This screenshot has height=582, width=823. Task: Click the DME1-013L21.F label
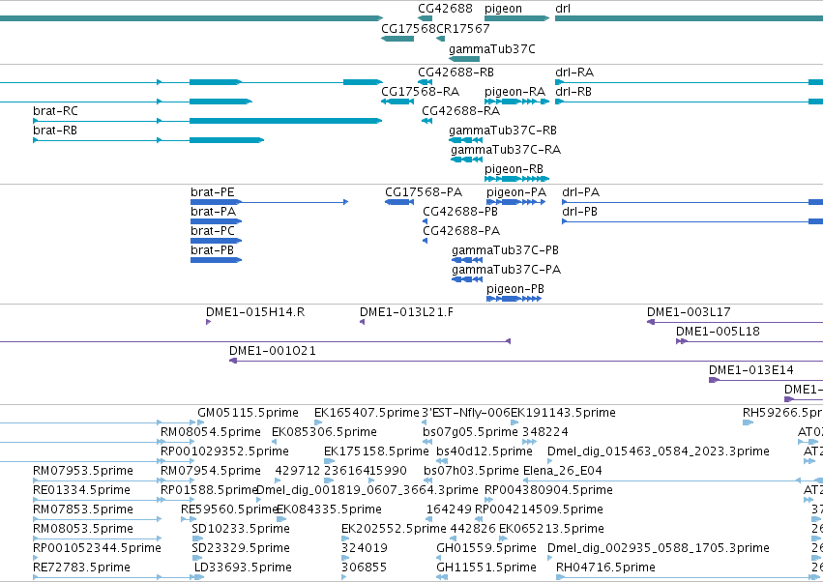[x=406, y=312]
